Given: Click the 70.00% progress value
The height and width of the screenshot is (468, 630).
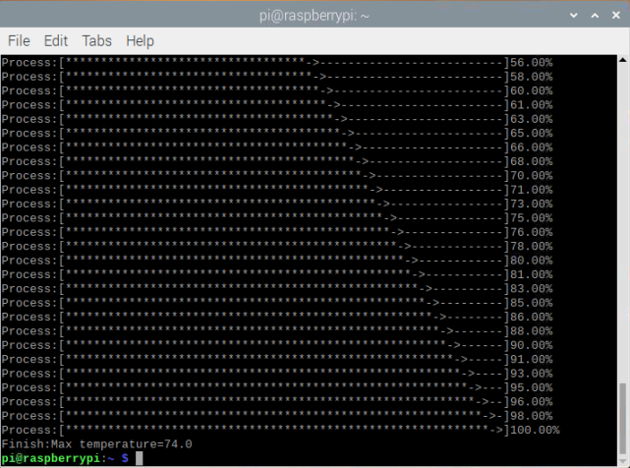Looking at the screenshot, I should (x=531, y=176).
